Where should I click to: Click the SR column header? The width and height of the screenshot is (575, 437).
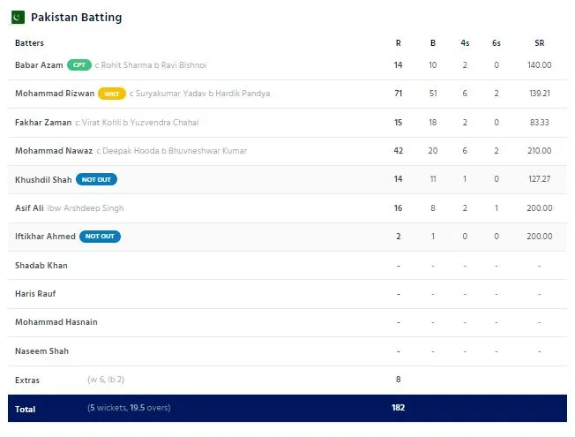pyautogui.click(x=539, y=42)
